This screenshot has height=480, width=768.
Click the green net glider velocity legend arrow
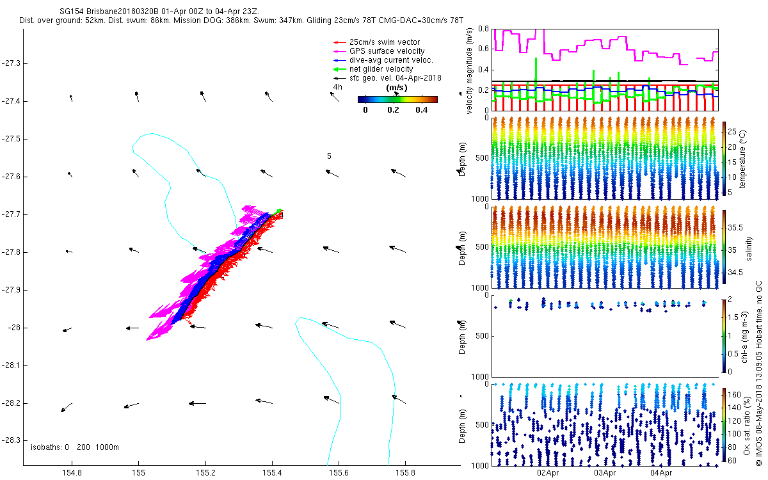pos(340,69)
